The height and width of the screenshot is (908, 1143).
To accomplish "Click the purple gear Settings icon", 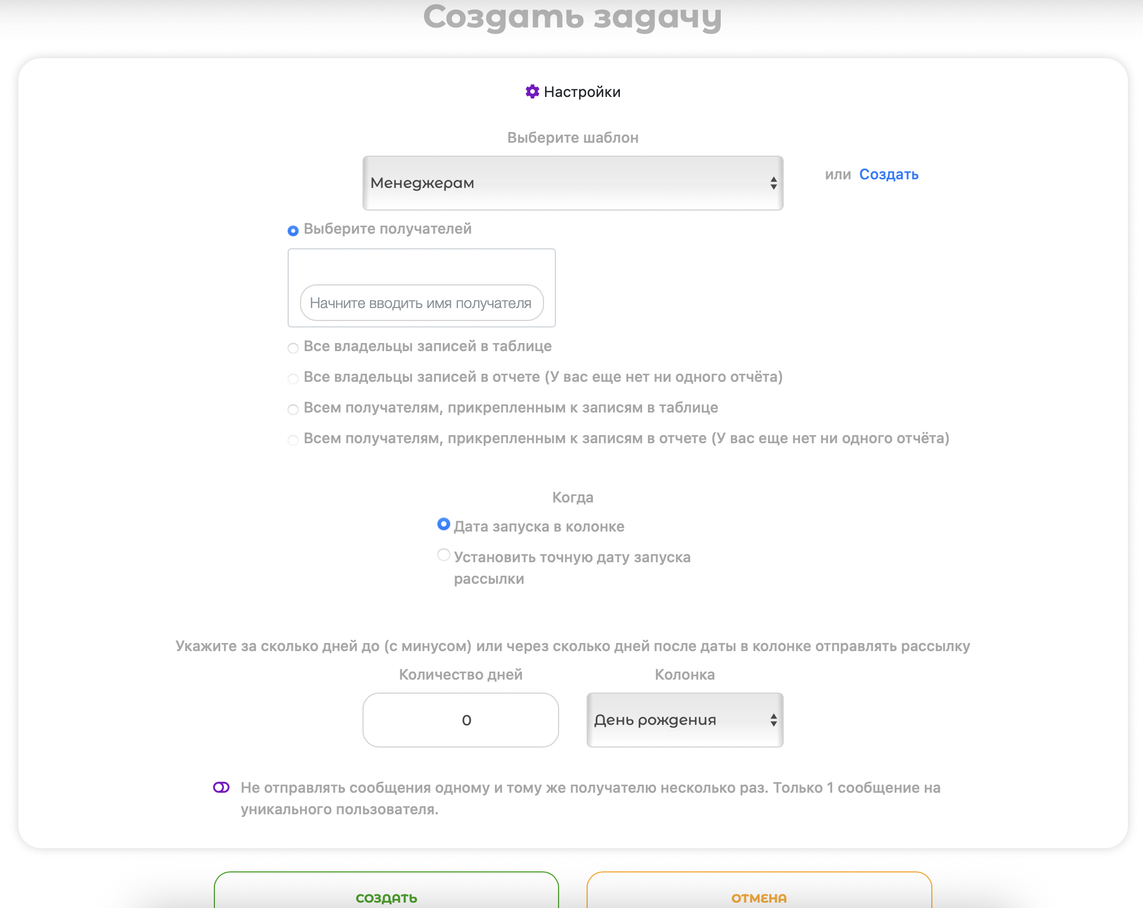I will point(532,92).
